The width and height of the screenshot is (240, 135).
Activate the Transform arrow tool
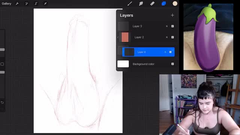point(45,3)
